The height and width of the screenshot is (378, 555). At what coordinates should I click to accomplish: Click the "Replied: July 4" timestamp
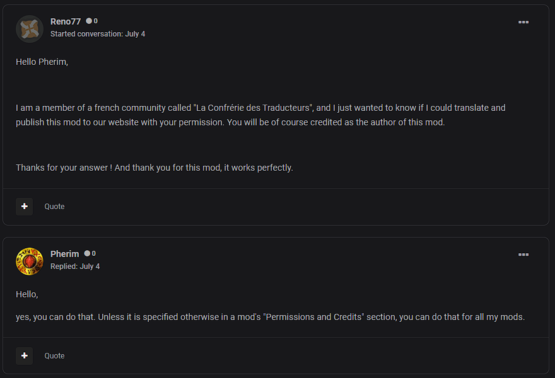coord(75,266)
